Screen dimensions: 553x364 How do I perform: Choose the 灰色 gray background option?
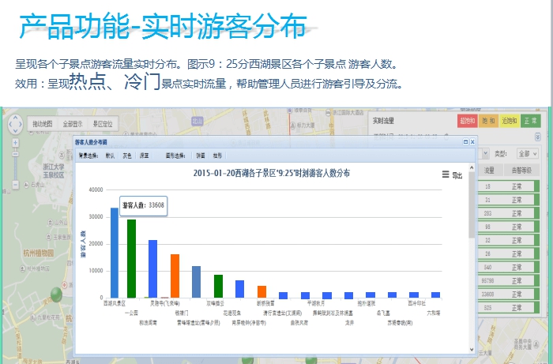pos(126,156)
